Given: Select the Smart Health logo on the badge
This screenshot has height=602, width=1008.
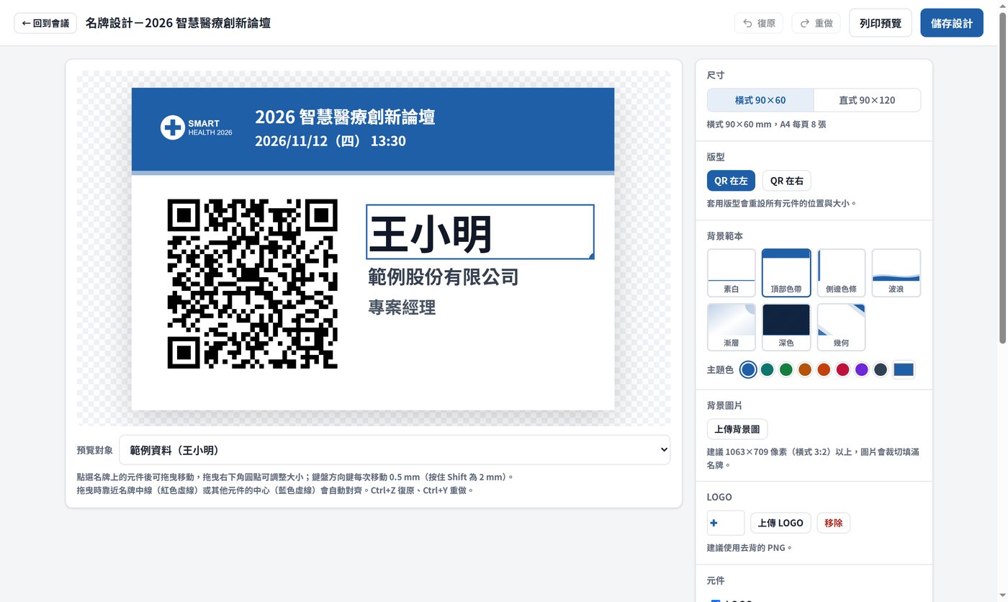Looking at the screenshot, I should [197, 128].
